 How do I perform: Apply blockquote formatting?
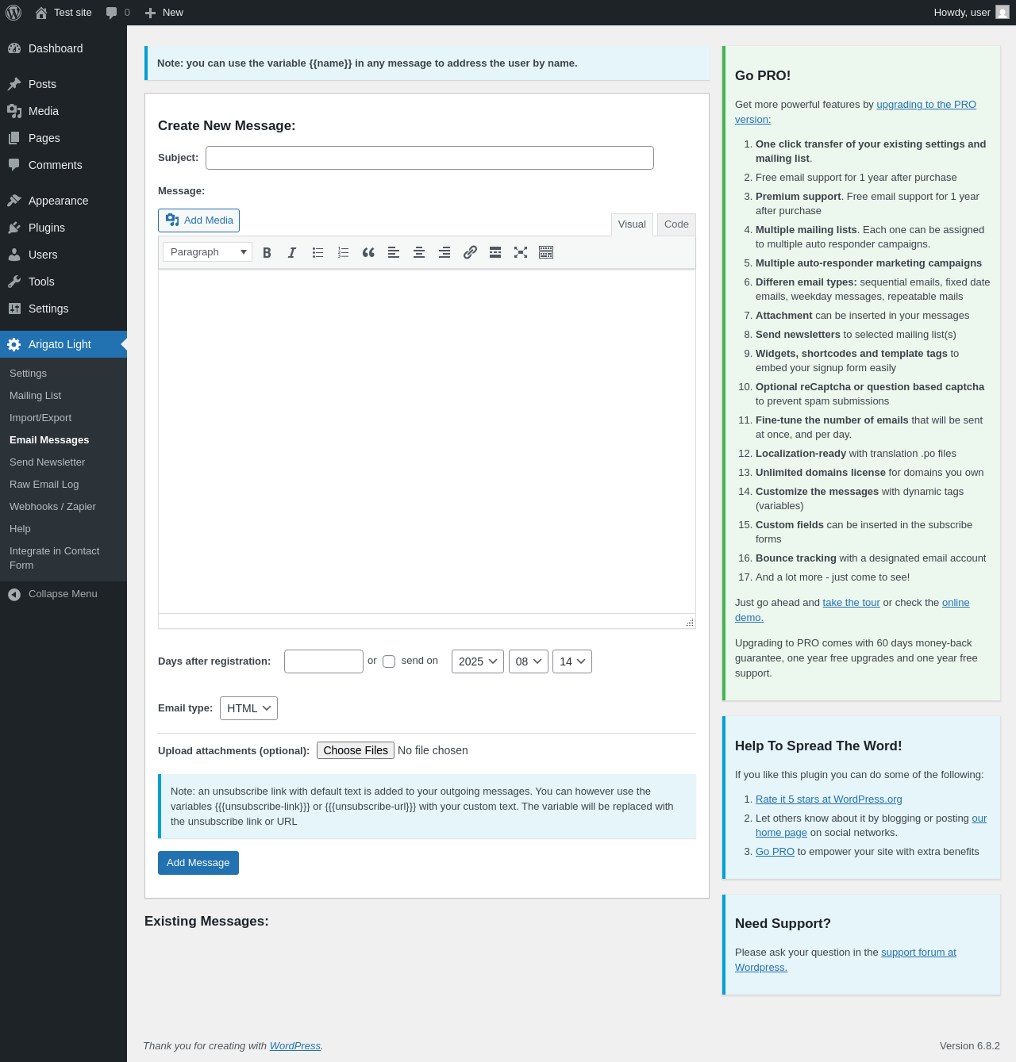tap(368, 252)
